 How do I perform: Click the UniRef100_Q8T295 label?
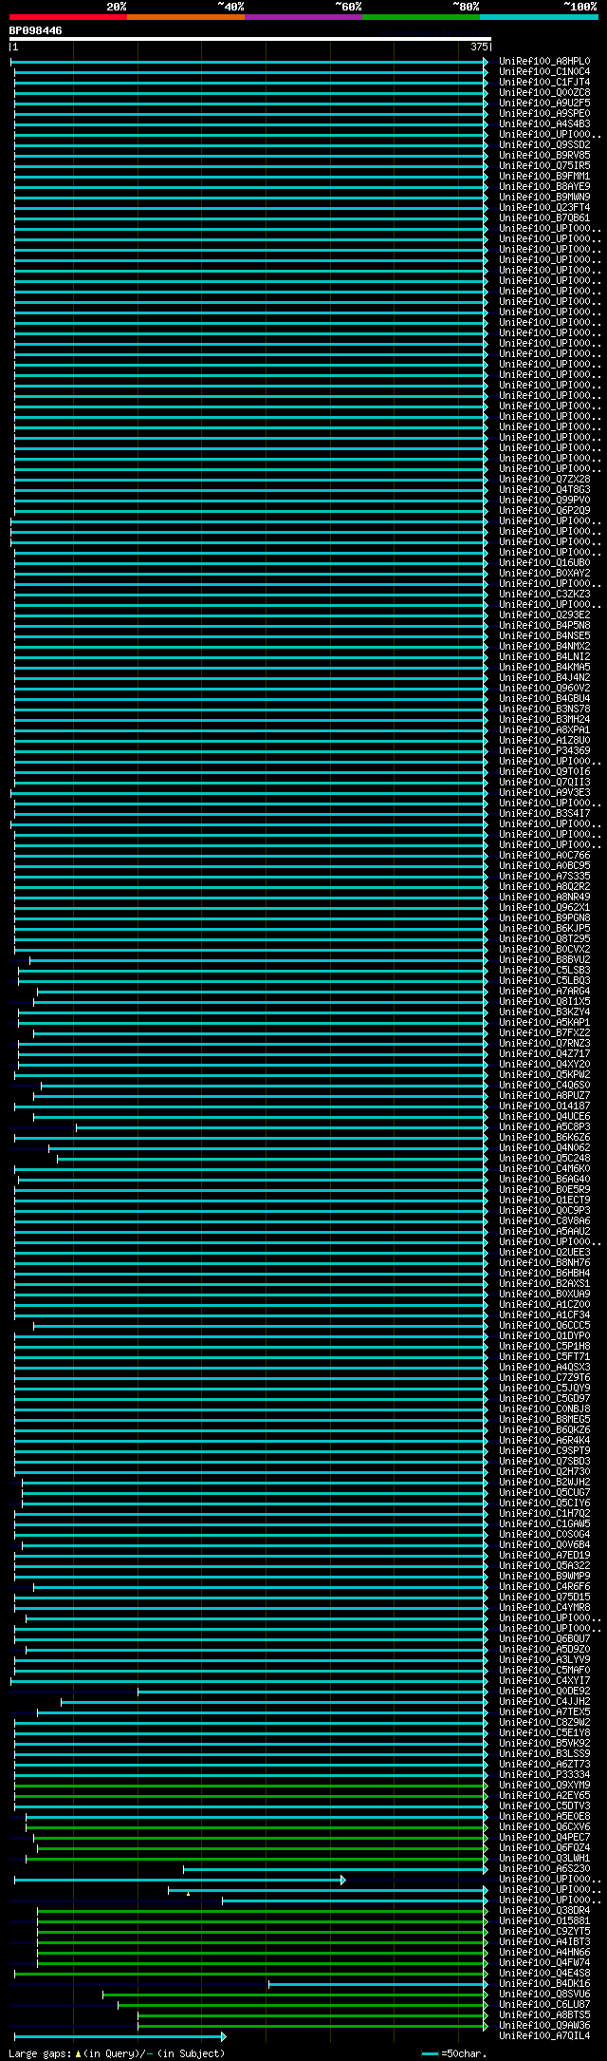tap(544, 939)
